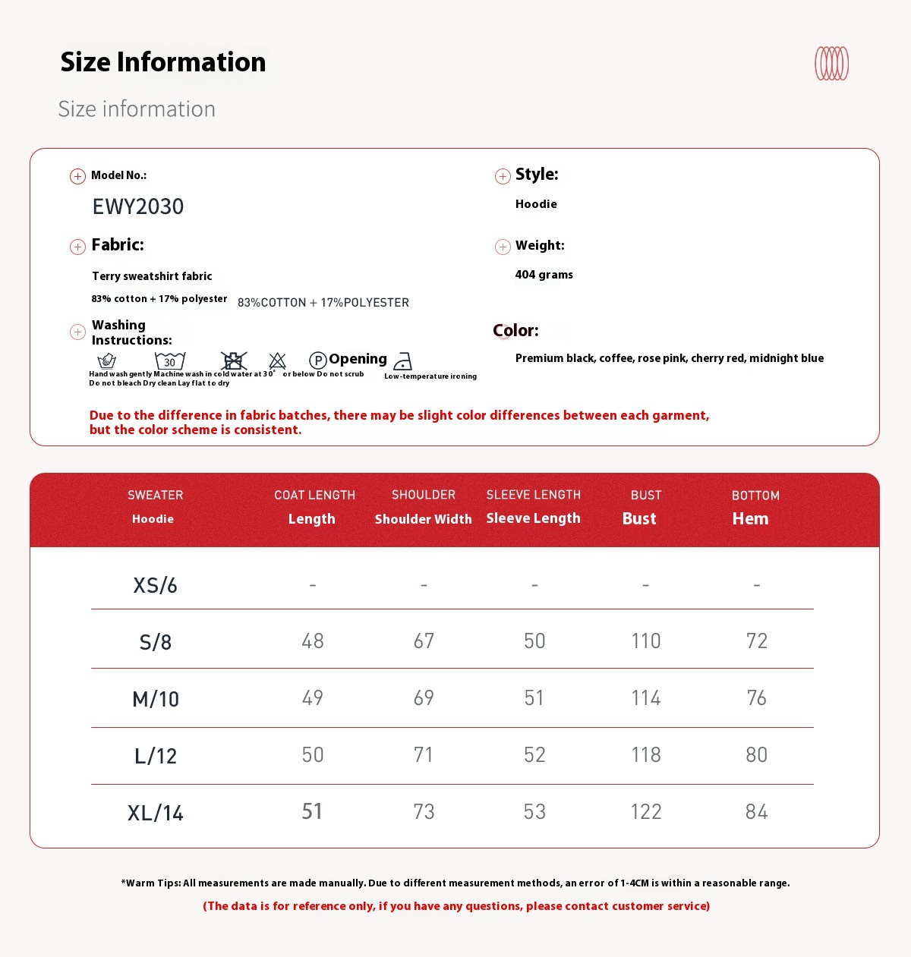Click the hand wash icon

(107, 360)
